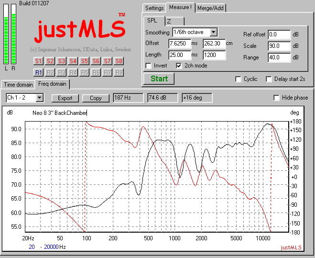Click the greyed R8 recall button

(119, 72)
